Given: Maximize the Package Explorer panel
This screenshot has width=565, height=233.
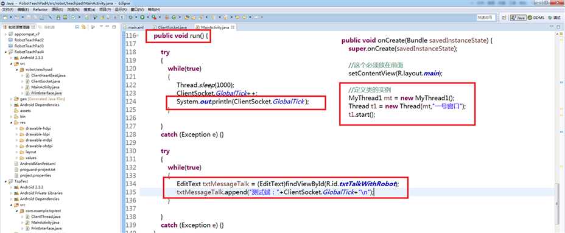Looking at the screenshot, I should (x=115, y=27).
